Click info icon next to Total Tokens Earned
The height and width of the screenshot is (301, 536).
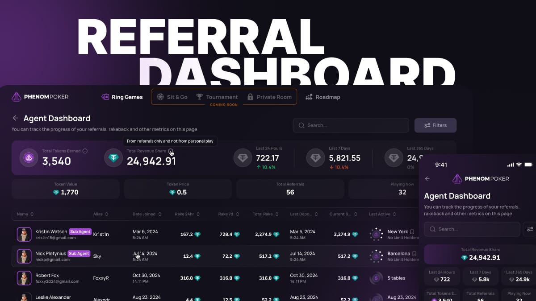point(85,151)
